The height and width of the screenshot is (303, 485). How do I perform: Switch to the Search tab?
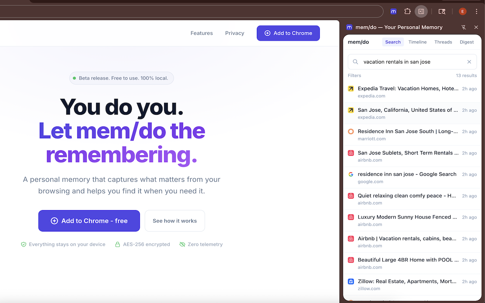click(393, 42)
